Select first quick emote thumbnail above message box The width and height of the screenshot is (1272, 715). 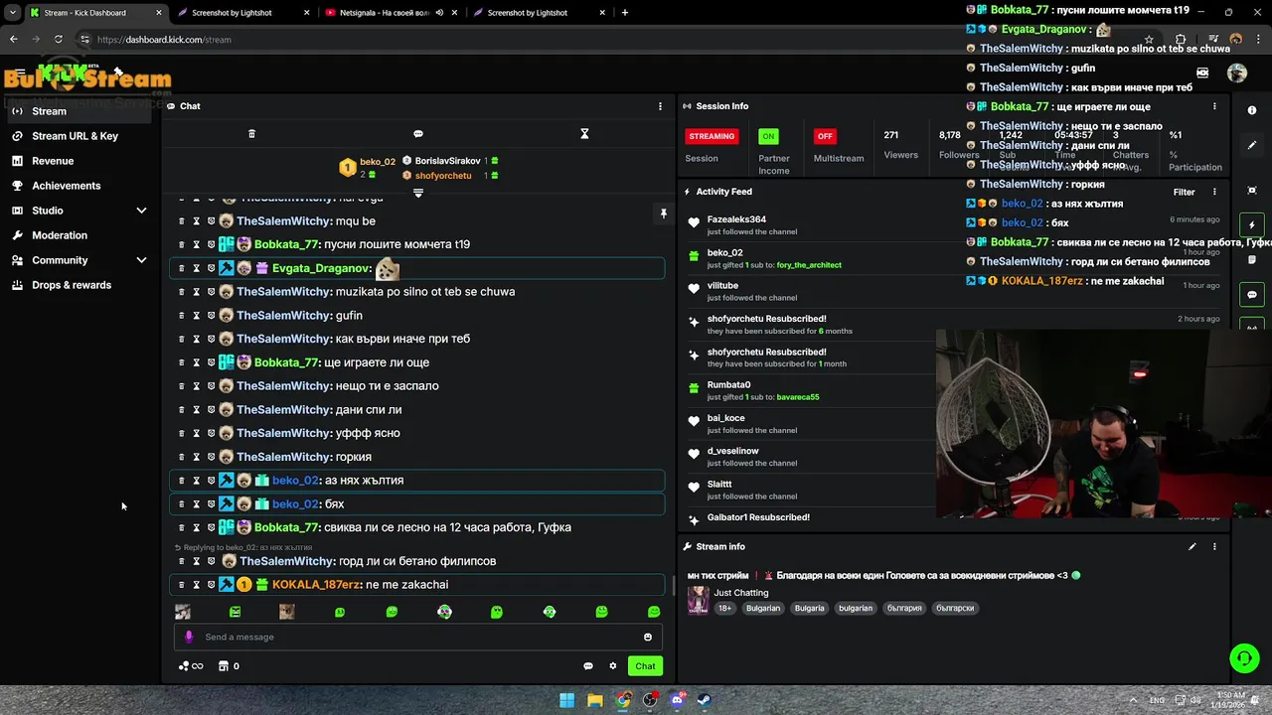point(183,612)
